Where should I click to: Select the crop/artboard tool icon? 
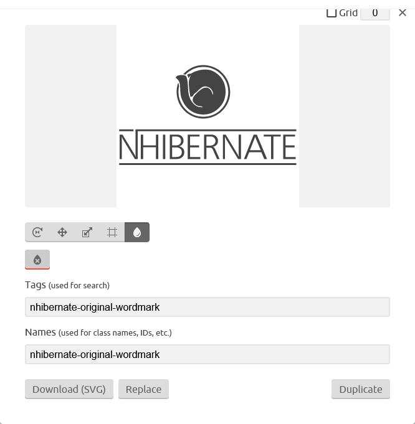112,232
